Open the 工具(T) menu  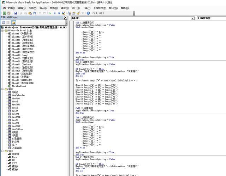click(87, 8)
